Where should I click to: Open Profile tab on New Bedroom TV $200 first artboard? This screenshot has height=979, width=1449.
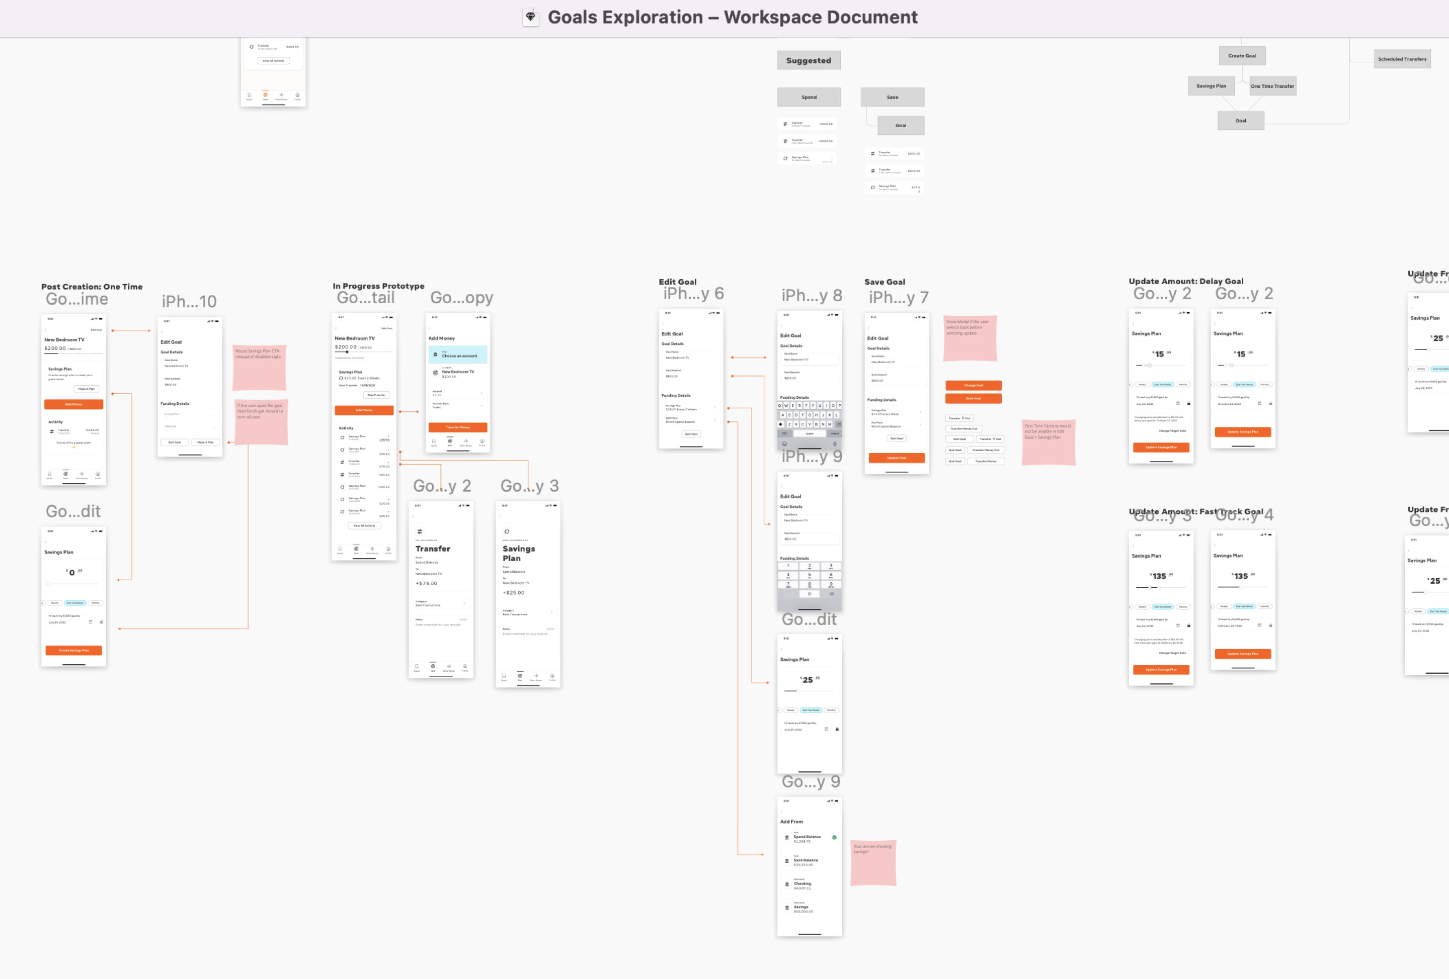pos(98,475)
